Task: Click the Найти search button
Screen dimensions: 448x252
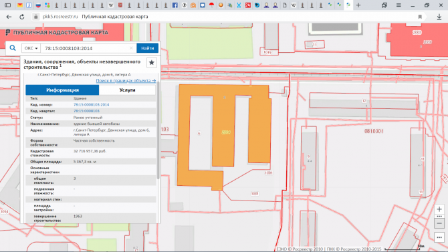Action: click(x=147, y=48)
